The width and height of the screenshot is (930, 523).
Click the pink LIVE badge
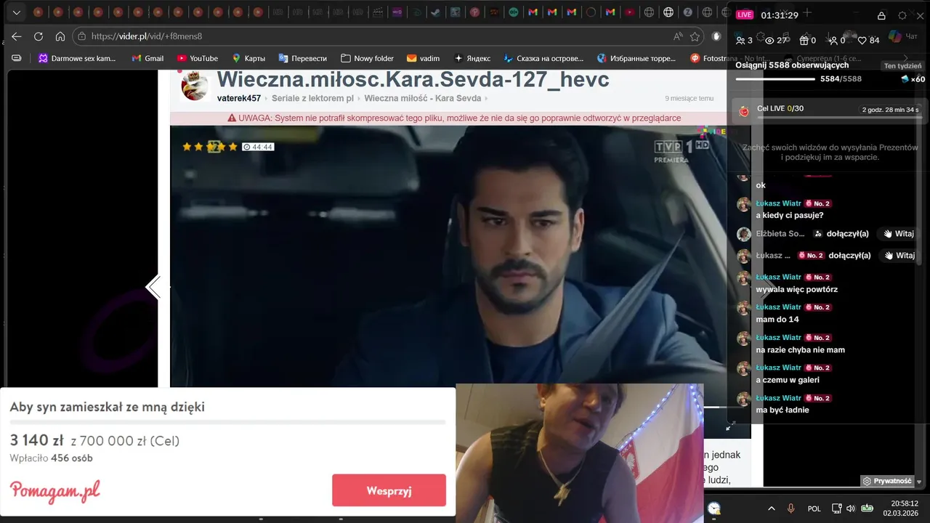click(745, 15)
